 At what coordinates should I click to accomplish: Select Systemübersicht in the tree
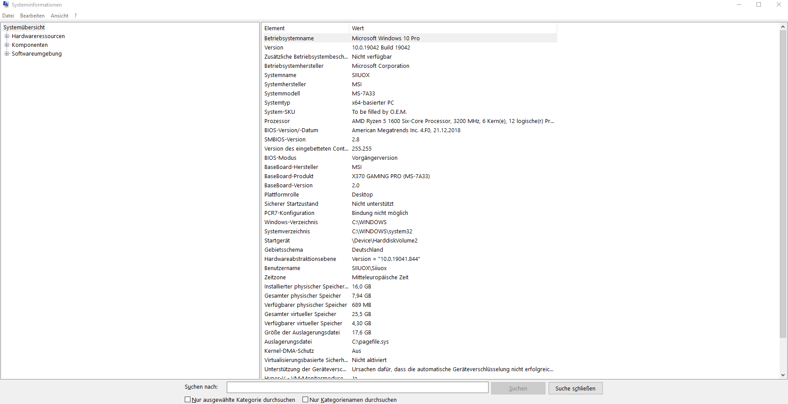pyautogui.click(x=24, y=27)
